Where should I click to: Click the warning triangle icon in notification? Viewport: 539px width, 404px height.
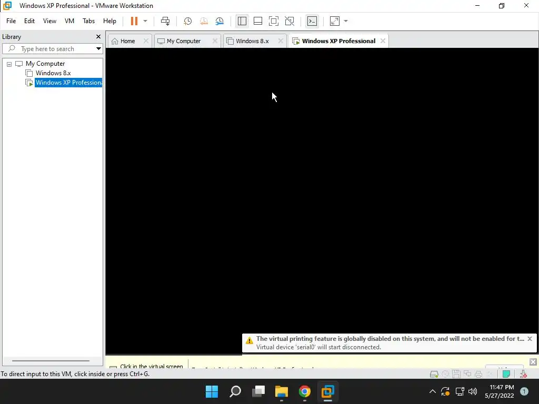click(x=249, y=340)
